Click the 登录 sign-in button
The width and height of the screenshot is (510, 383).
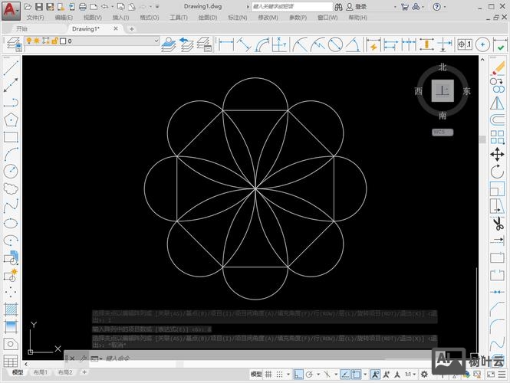(360, 6)
